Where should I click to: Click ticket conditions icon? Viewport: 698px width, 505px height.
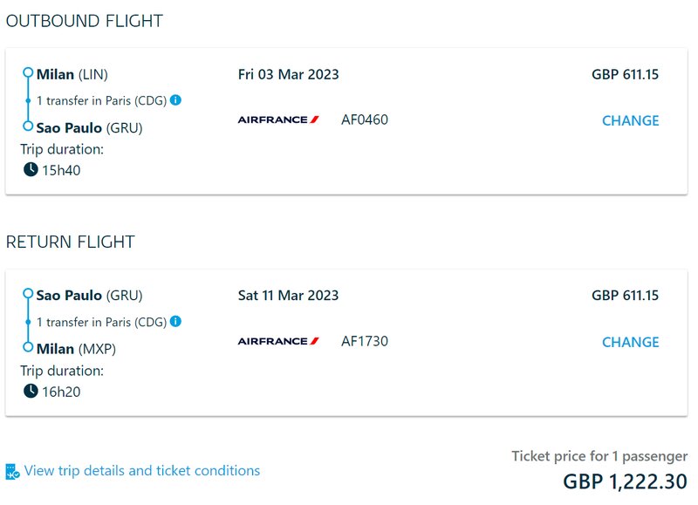click(12, 472)
